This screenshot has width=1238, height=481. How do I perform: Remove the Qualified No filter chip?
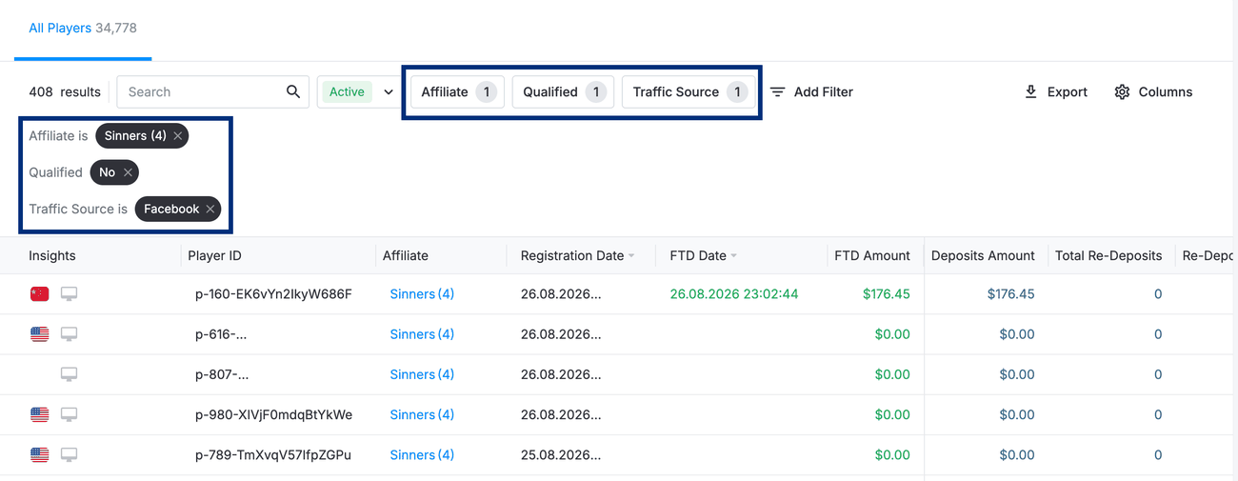128,172
